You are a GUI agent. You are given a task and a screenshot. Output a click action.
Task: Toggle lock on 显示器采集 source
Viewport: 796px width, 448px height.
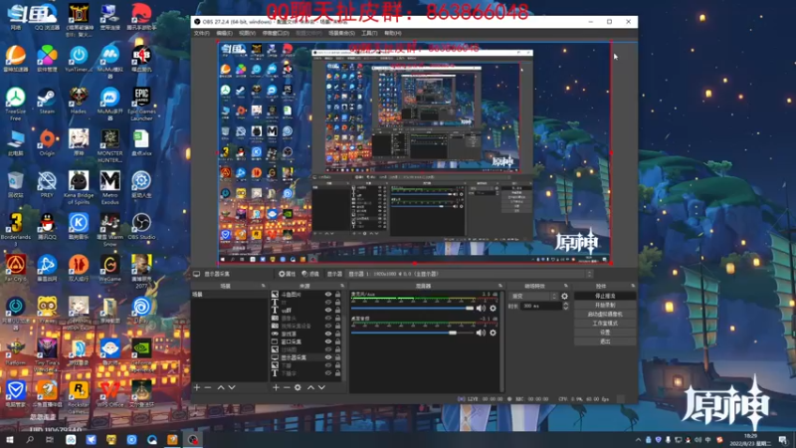(x=337, y=357)
